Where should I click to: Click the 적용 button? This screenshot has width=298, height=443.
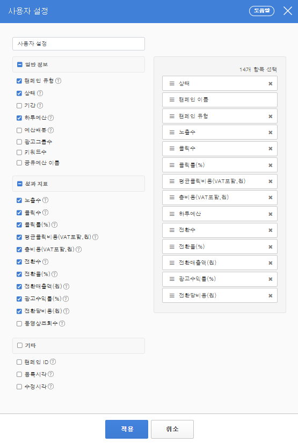pyautogui.click(x=127, y=429)
